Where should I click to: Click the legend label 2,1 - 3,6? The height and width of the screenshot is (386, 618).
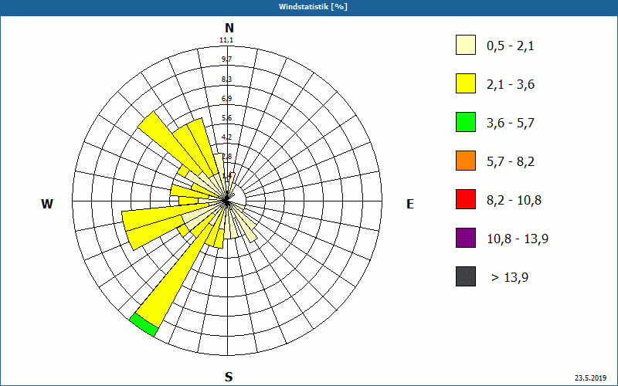click(511, 85)
